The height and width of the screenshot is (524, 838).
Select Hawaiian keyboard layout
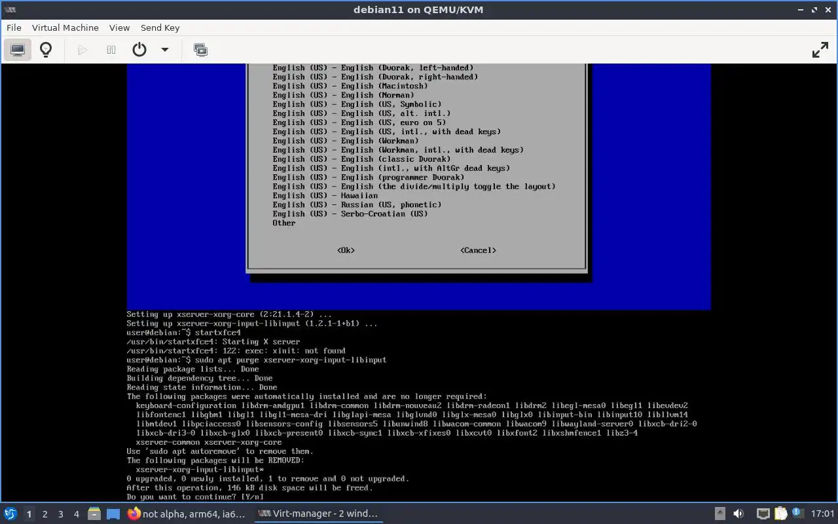325,196
